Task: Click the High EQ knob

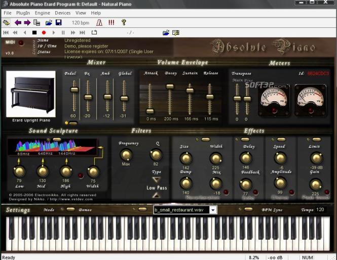Action: [x=66, y=171]
